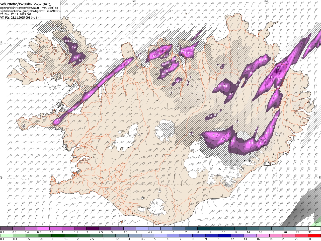Click the 'IT: Fim. 27. 11. 2025 06Z' line

point(16,14)
